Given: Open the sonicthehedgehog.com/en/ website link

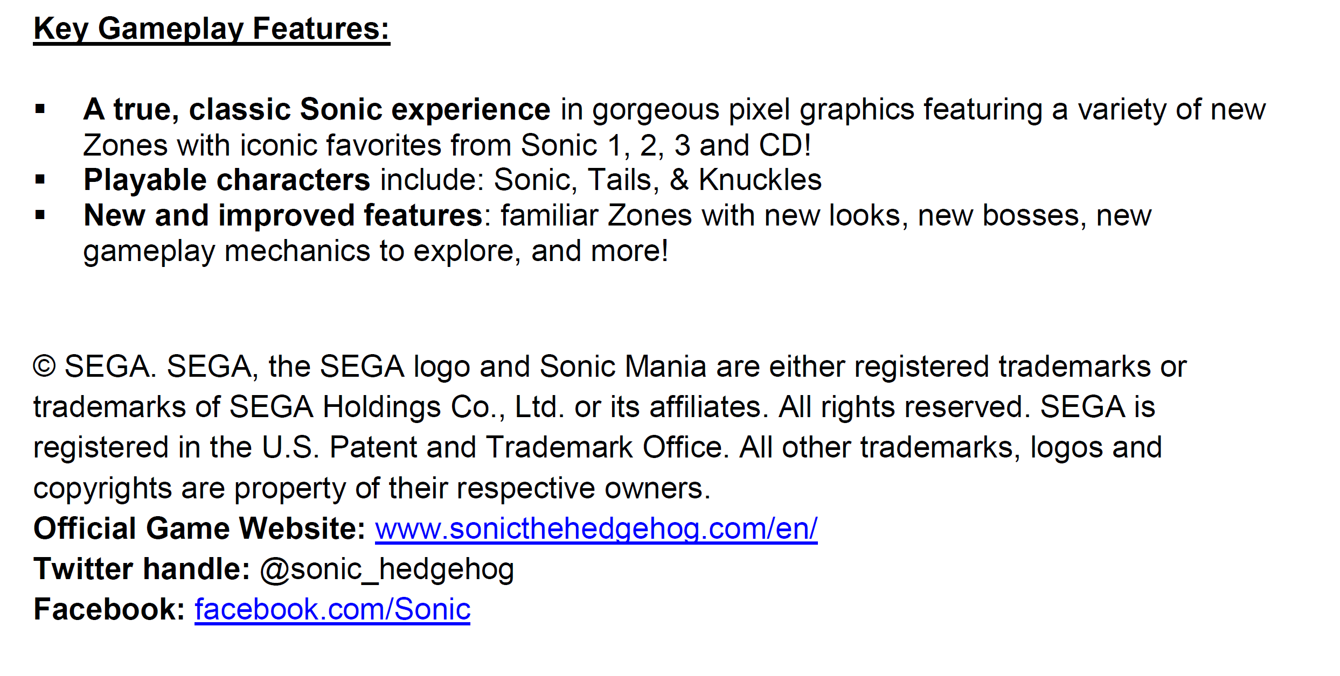Looking at the screenshot, I should pyautogui.click(x=596, y=529).
